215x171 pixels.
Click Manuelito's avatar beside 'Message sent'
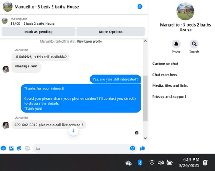pos(6,69)
